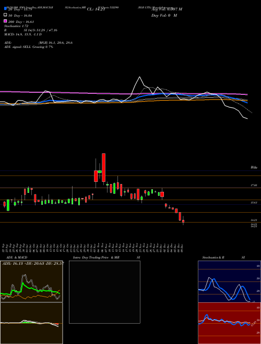
Task: Click the 'Avg Vol: 0.007 M' label
Action: (167, 9)
